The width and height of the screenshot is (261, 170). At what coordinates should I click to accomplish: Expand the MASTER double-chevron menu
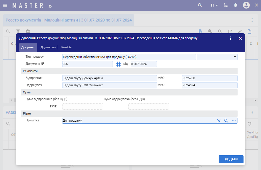click(x=50, y=6)
